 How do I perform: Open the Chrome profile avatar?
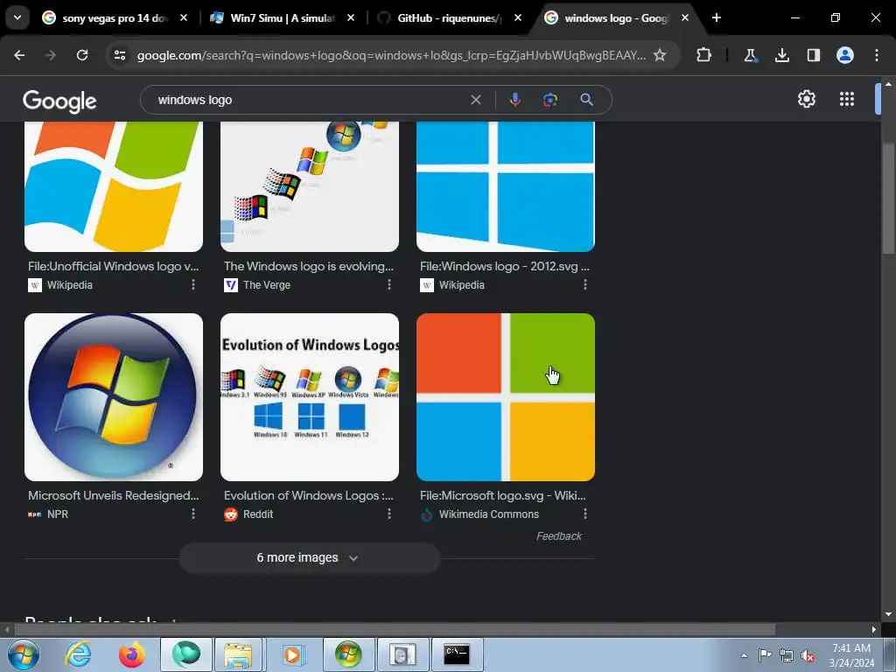(x=844, y=55)
